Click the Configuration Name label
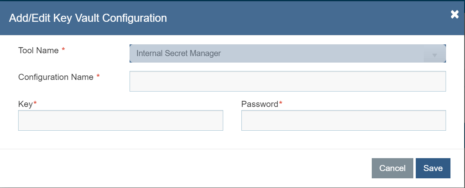The height and width of the screenshot is (188, 465). coord(56,77)
